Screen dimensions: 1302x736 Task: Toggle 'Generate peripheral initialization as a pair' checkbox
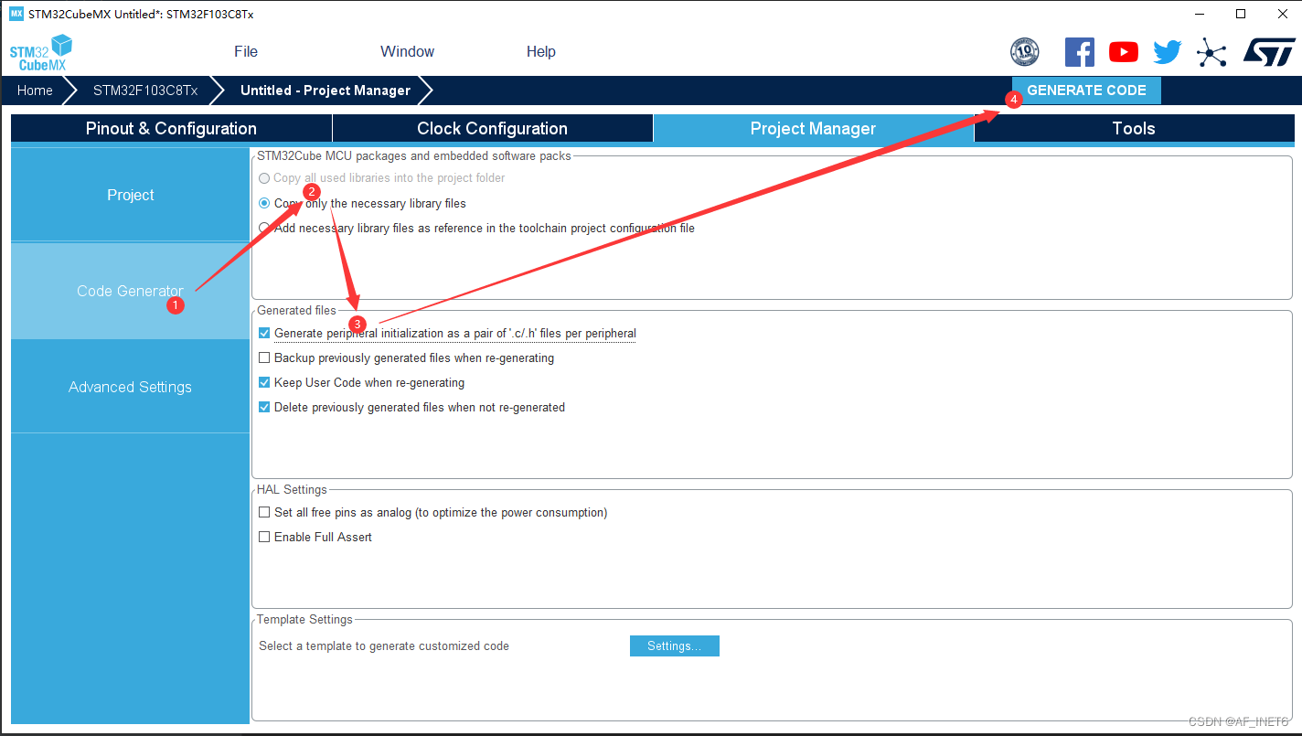[x=264, y=334]
